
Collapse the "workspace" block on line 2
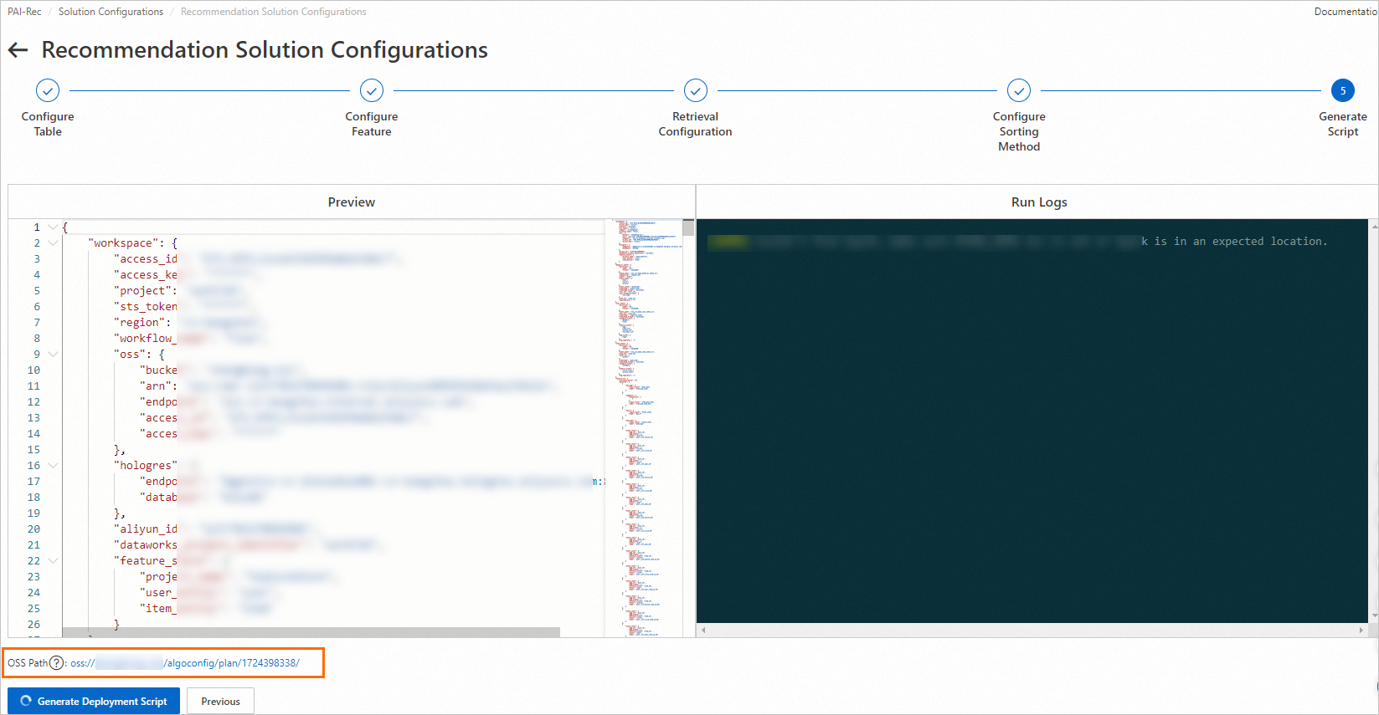[x=54, y=243]
